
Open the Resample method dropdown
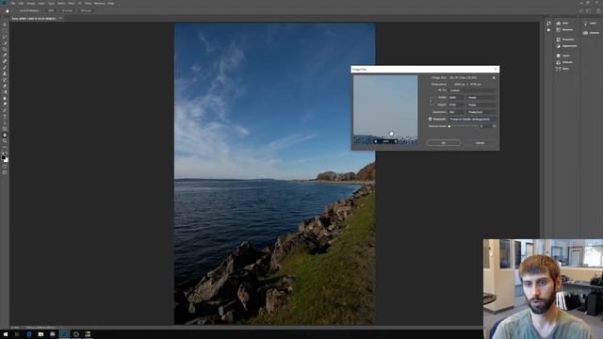click(x=472, y=120)
